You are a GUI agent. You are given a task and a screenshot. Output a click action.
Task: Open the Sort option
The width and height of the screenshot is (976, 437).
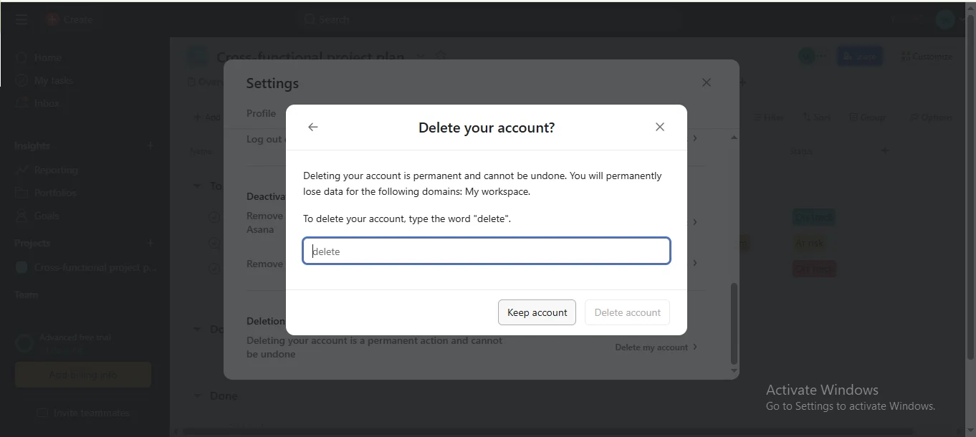click(817, 117)
